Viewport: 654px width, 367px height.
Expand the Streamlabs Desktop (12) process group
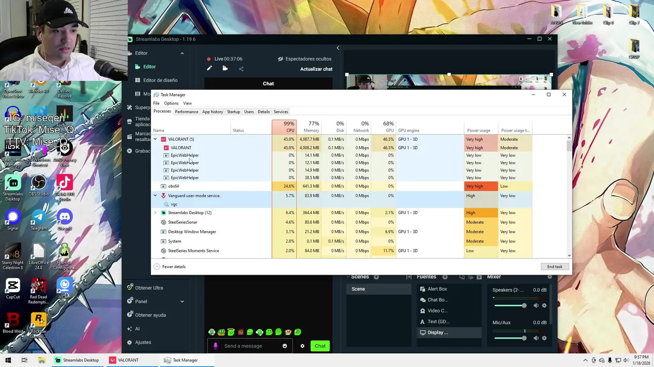[155, 213]
